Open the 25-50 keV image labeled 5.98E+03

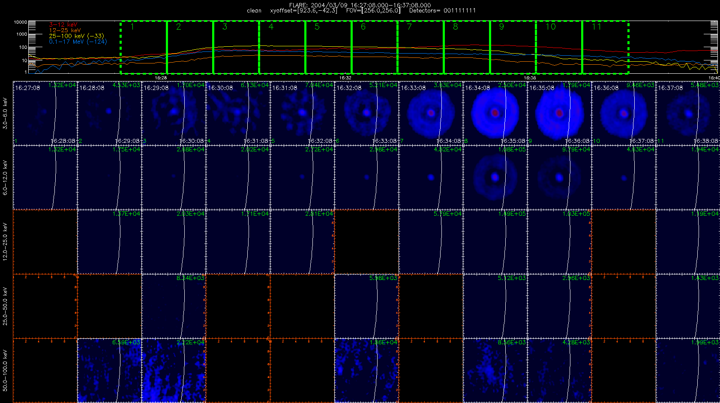coord(367,306)
